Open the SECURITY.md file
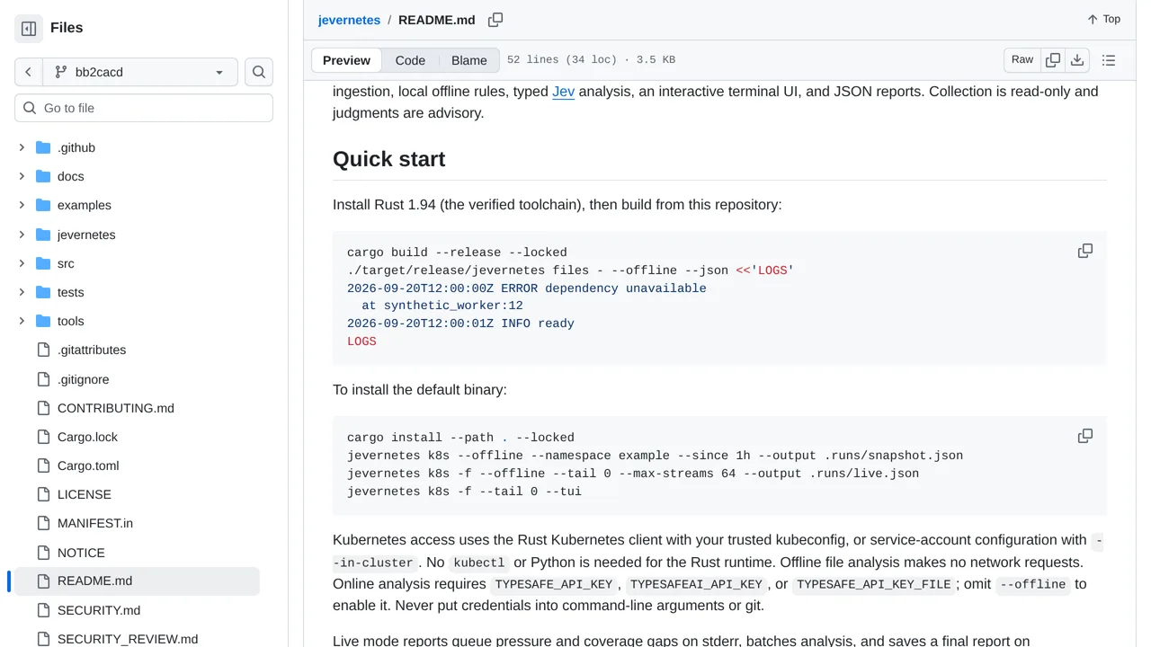 pos(99,610)
